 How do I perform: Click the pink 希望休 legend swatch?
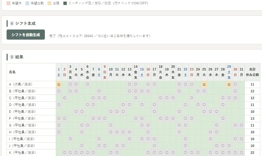pyautogui.click(x=8, y=3)
